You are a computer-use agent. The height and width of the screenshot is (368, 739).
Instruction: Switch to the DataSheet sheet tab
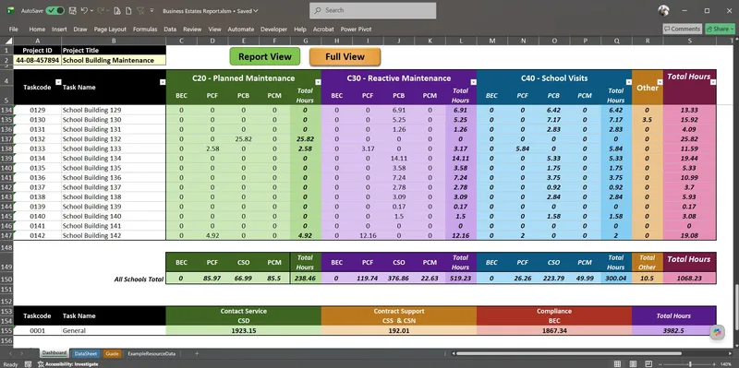pos(85,353)
